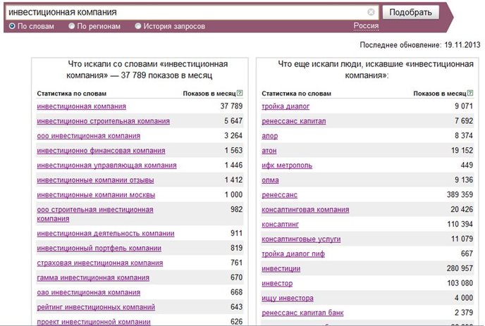Open 'инвестиционно финансовая компания' link

(101, 151)
